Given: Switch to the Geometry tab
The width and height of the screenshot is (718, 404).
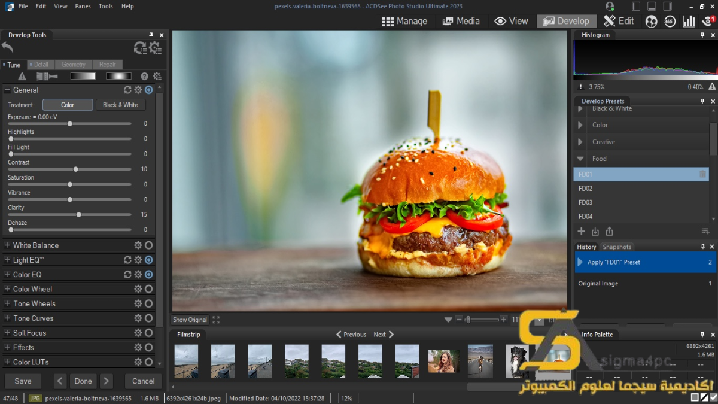Looking at the screenshot, I should point(73,65).
